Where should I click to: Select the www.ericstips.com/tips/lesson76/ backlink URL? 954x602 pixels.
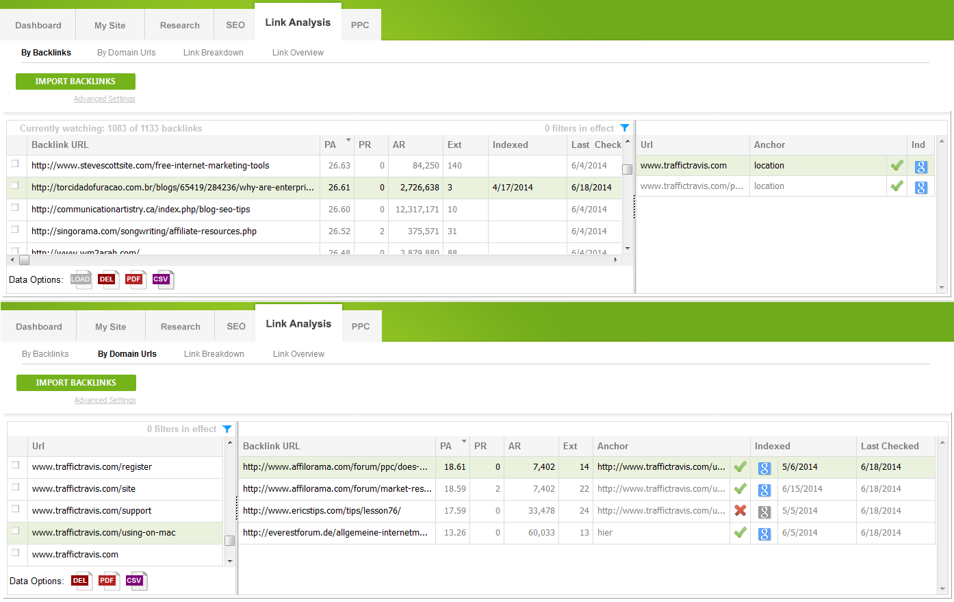(322, 511)
